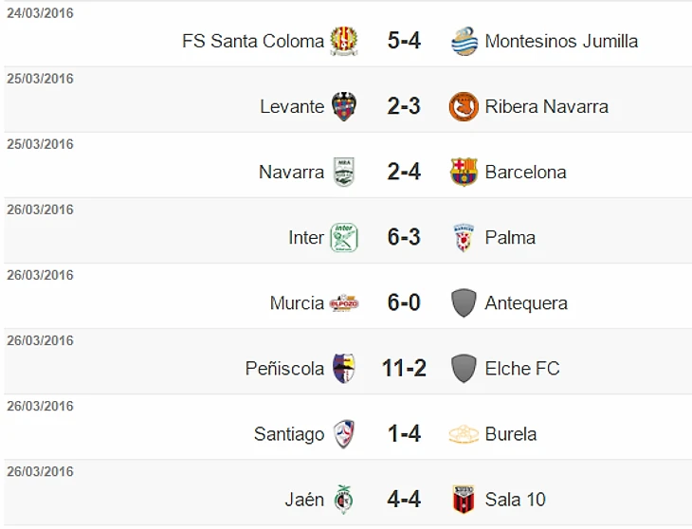Click the Jaén club crest
Image resolution: width=692 pixels, height=529 pixels.
coord(343,500)
